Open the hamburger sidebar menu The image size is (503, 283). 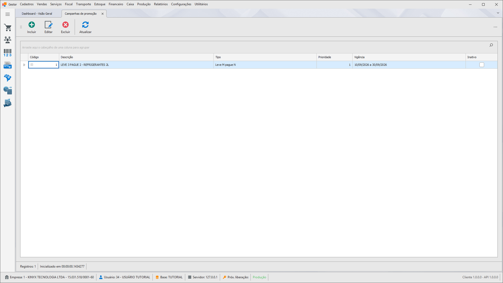pos(8,14)
